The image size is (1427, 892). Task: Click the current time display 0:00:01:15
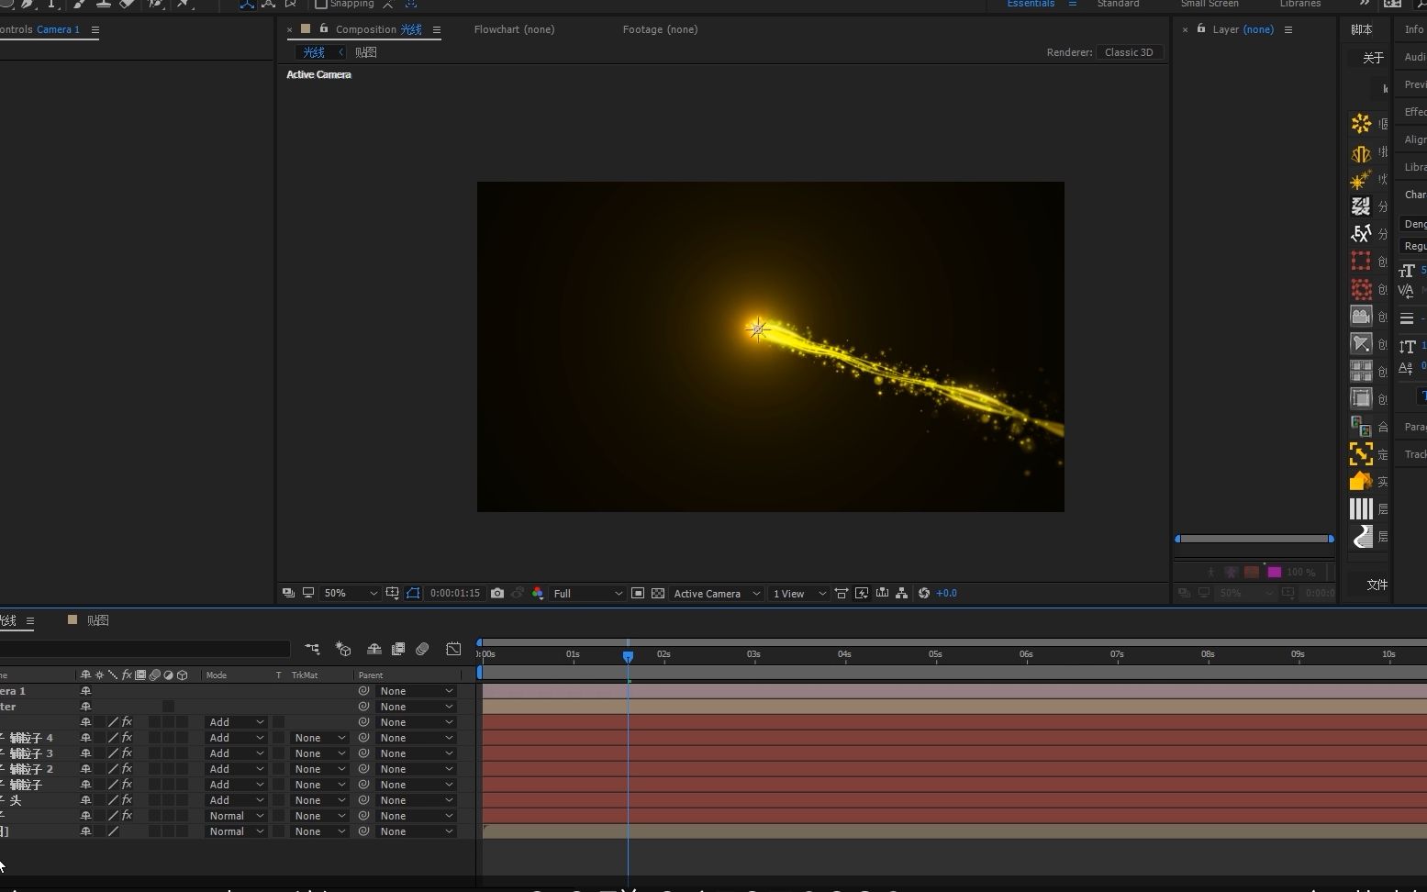tap(455, 594)
